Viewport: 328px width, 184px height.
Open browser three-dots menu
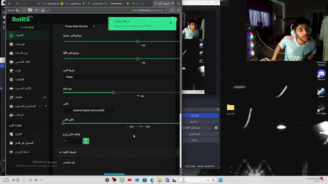pos(24,10)
